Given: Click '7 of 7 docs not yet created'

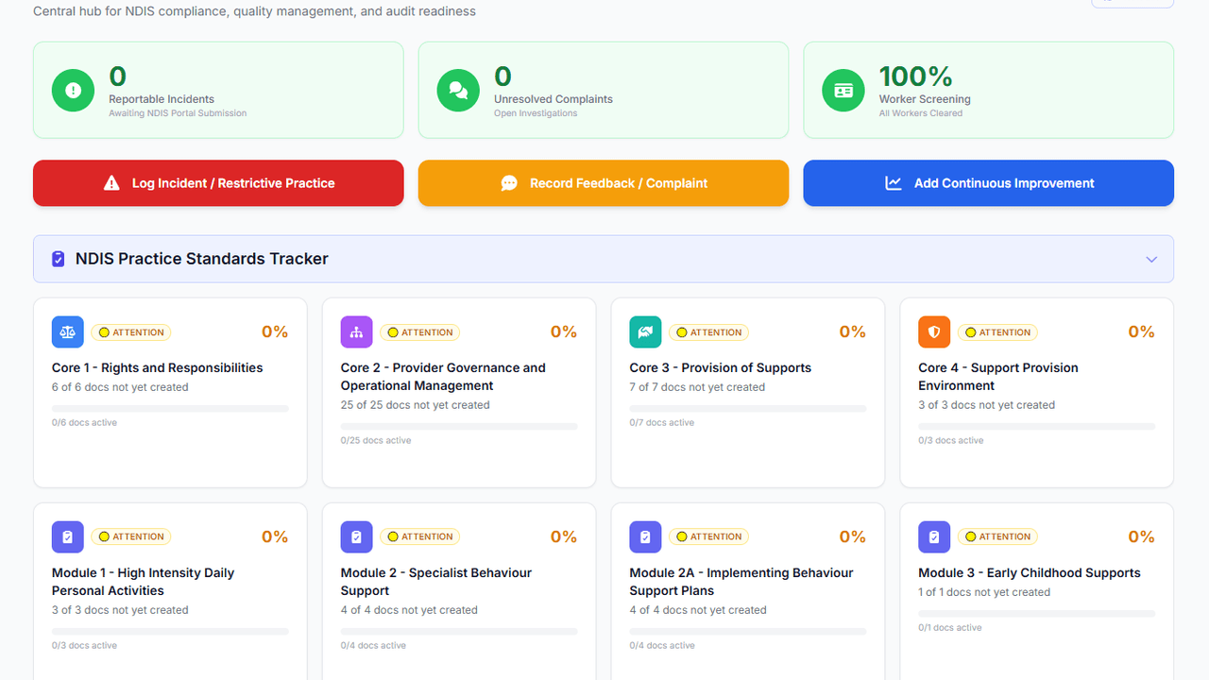Looking at the screenshot, I should (x=698, y=387).
